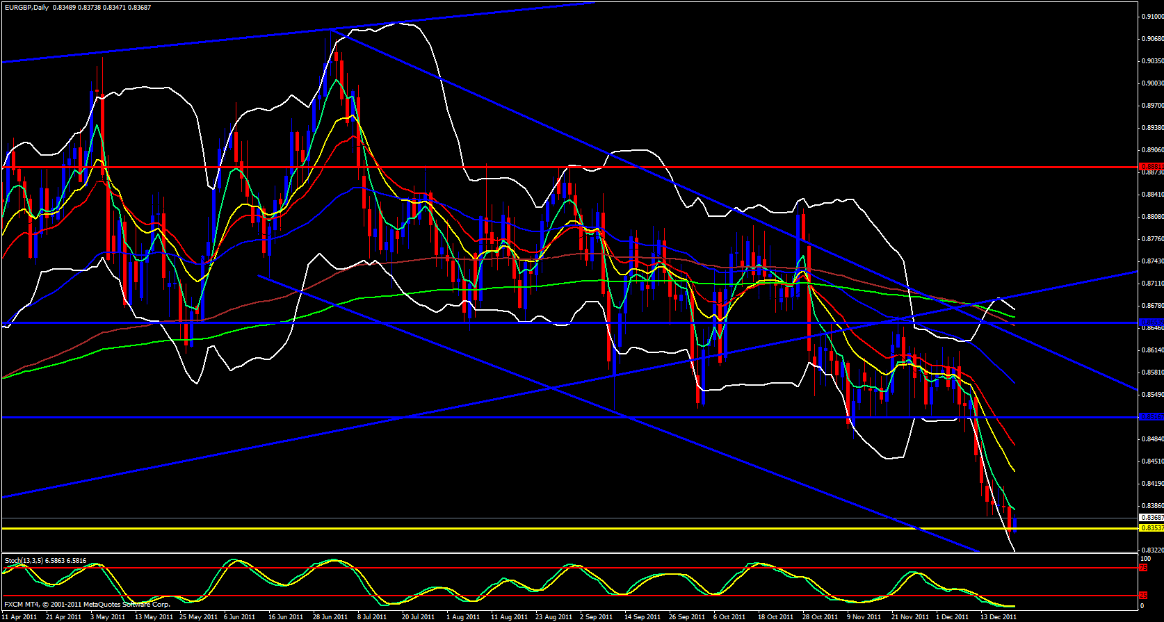Click the 13 Dec 2011 date label
Screen dimensions: 1164x622
(998, 616)
